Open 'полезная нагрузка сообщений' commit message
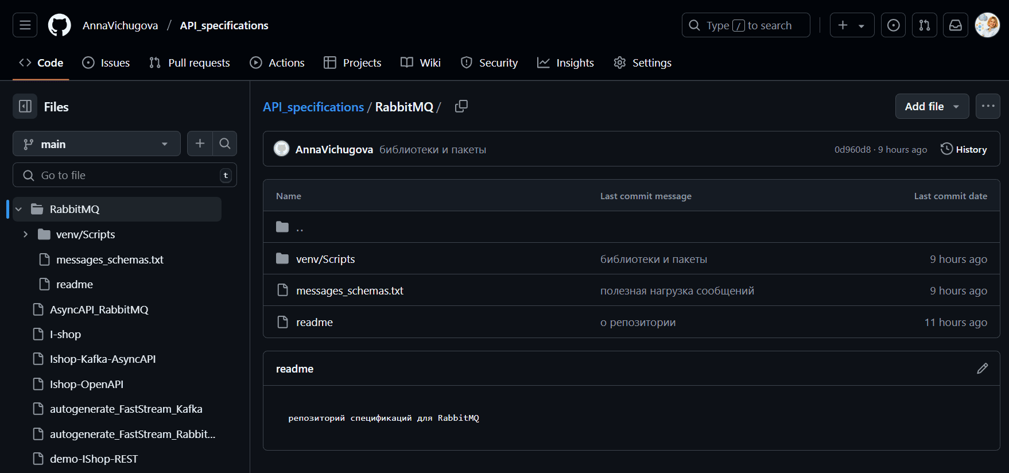Screen dimensions: 1009x473 pyautogui.click(x=677, y=290)
